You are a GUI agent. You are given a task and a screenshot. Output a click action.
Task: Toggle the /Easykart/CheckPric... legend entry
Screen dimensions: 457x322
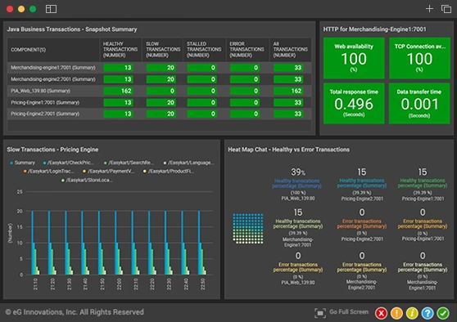[69, 163]
